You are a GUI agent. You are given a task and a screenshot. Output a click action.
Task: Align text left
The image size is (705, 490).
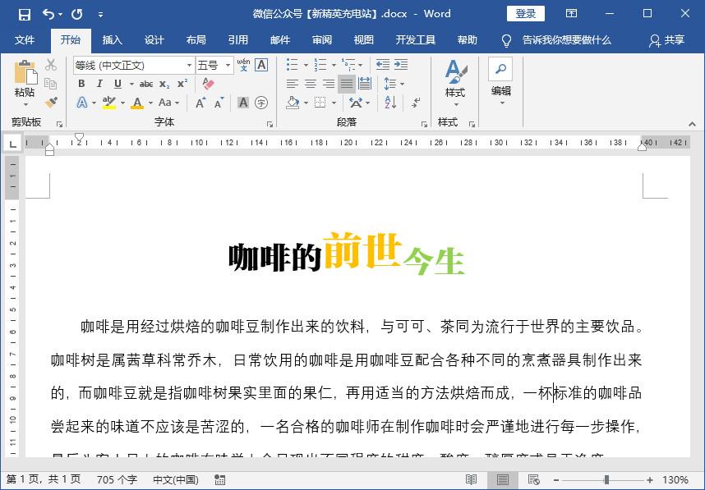click(x=293, y=84)
